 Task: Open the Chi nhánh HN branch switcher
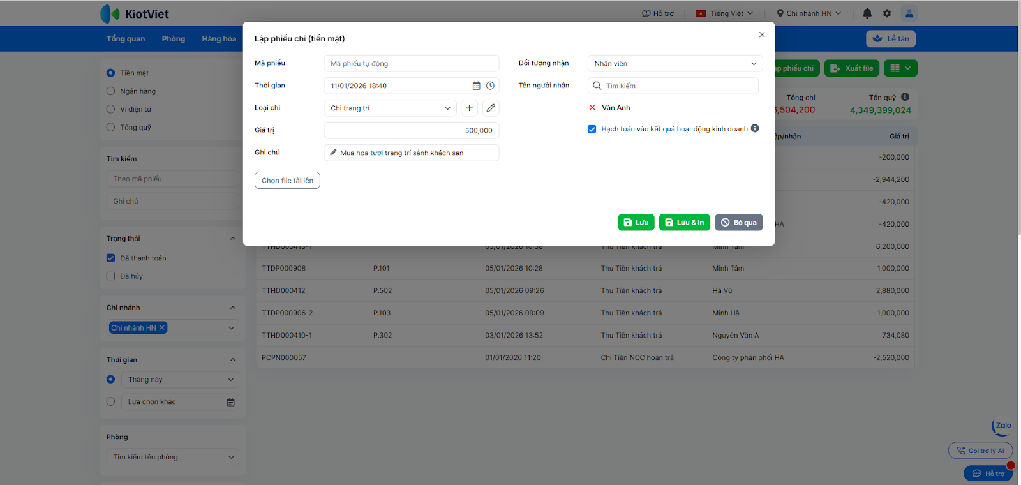(809, 13)
